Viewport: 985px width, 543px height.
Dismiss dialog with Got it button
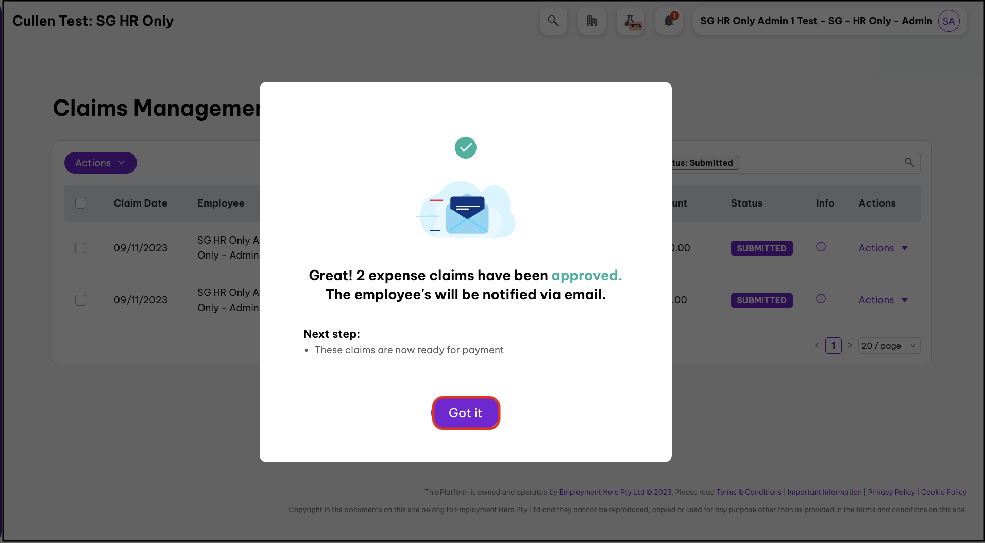466,413
